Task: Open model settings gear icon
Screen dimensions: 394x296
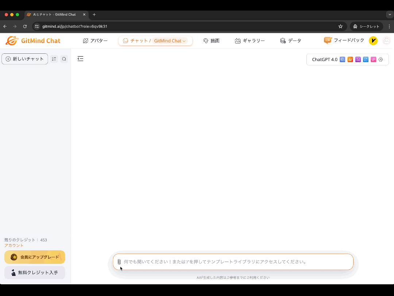Action: pyautogui.click(x=381, y=60)
